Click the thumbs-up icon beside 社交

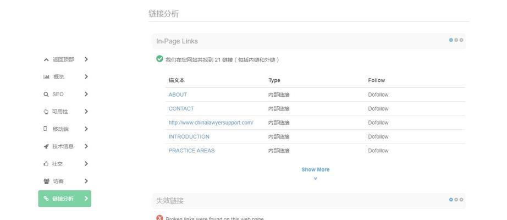[x=46, y=164]
